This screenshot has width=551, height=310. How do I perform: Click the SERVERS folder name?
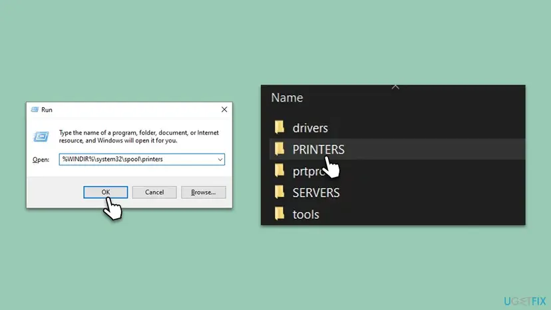[x=316, y=193]
